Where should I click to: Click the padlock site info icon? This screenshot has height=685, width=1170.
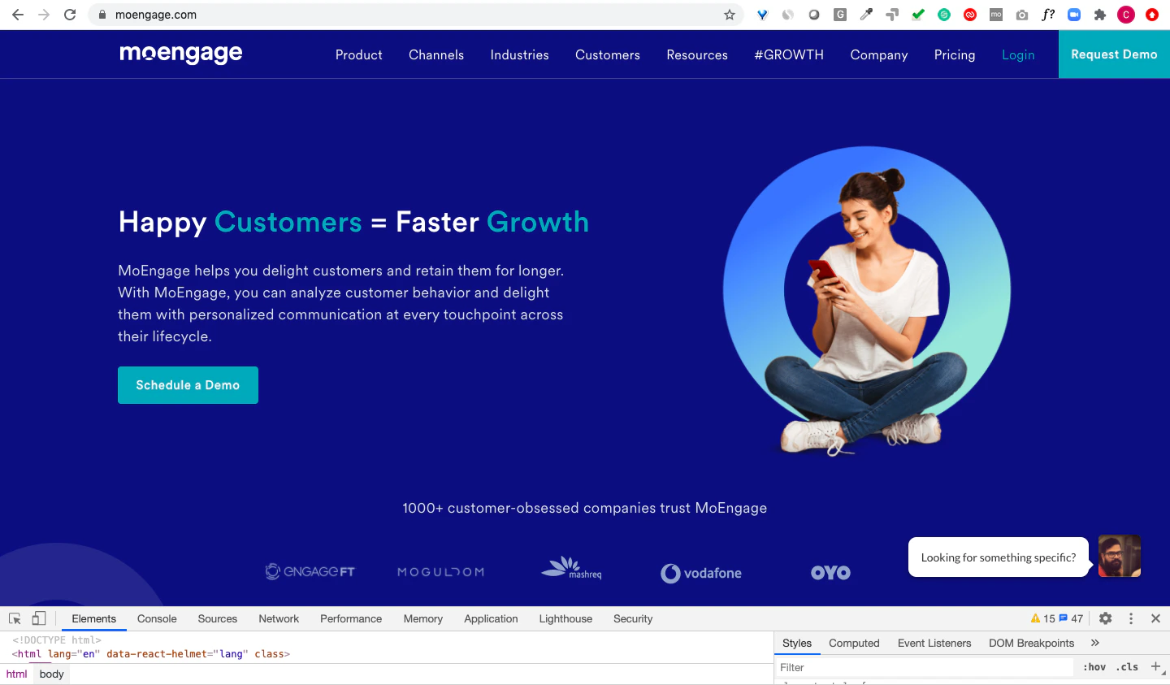102,15
